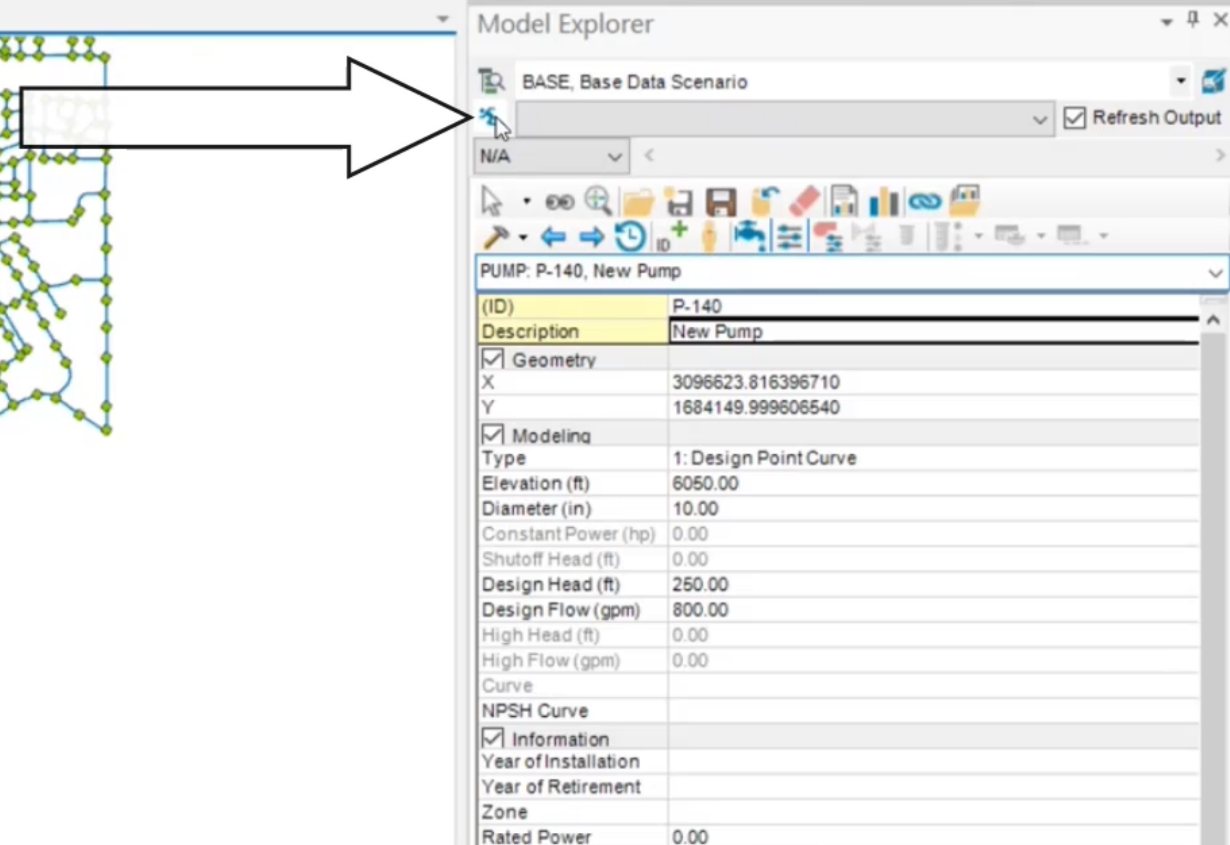Open the BASE, Base Data Scenario dropdown
The width and height of the screenshot is (1230, 845).
(1180, 81)
